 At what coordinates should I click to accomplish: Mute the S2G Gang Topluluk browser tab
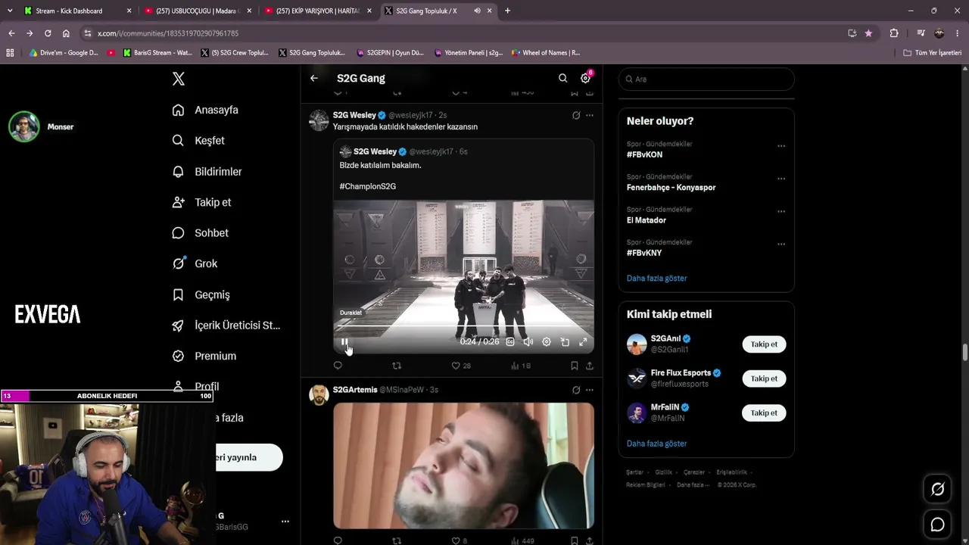[477, 11]
